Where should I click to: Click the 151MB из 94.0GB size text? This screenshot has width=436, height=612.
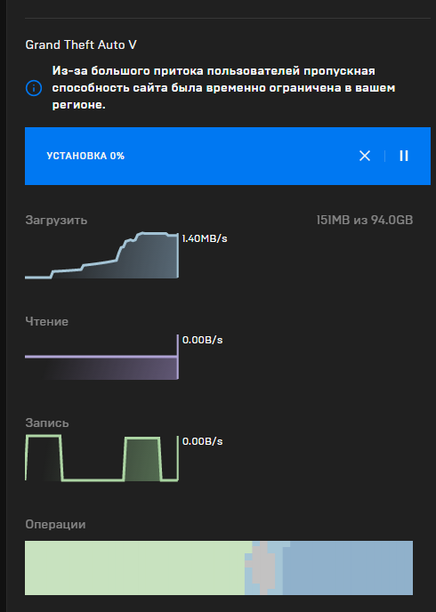tap(365, 220)
